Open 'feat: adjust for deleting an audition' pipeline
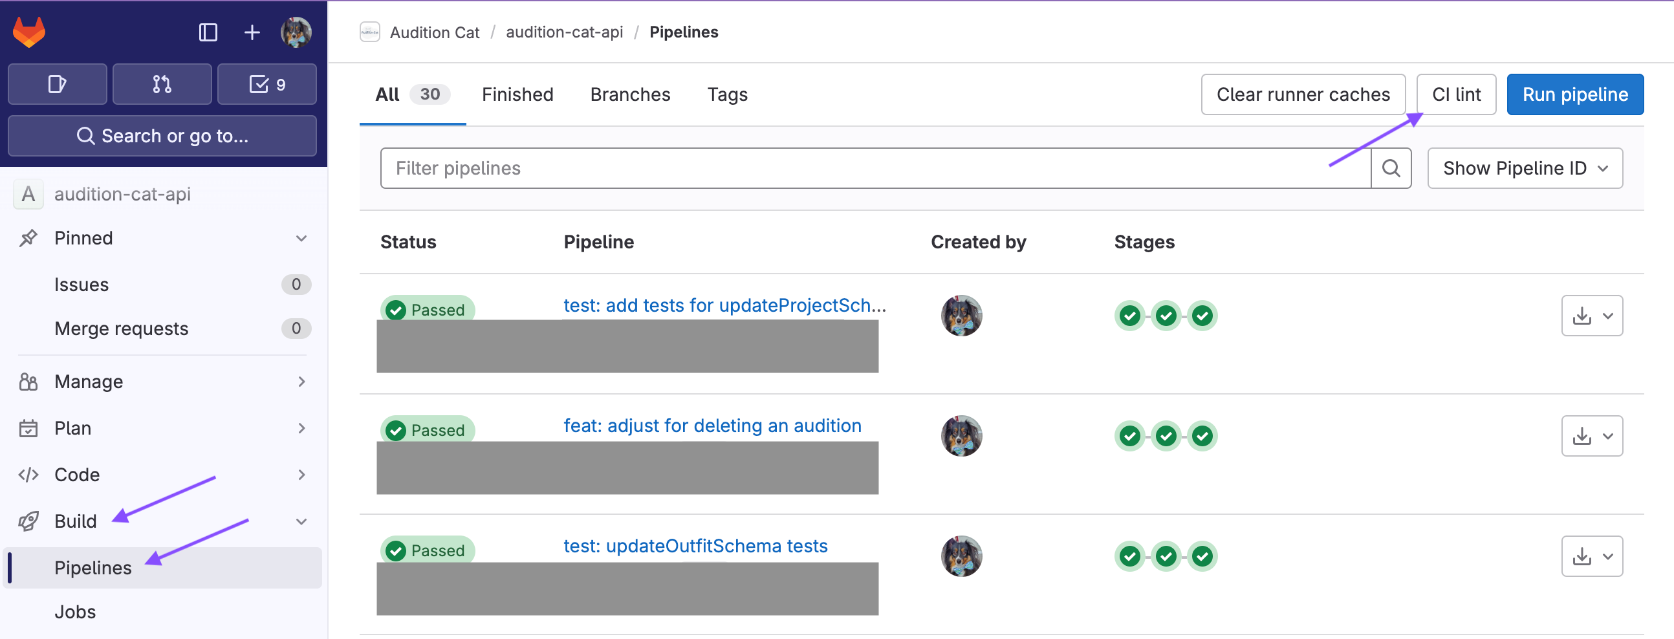This screenshot has height=639, width=1674. coord(712,426)
